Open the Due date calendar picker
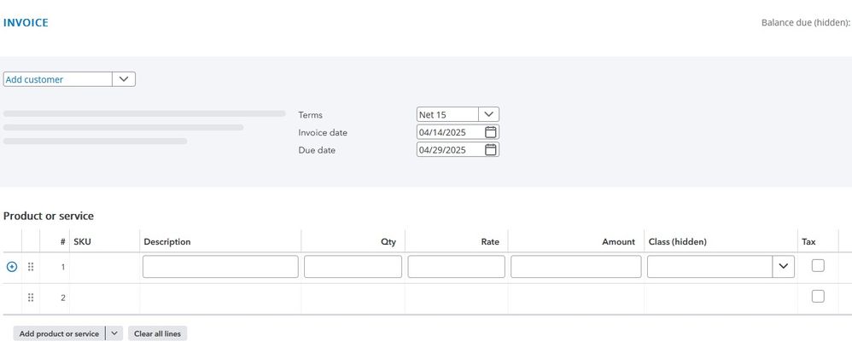 click(490, 150)
